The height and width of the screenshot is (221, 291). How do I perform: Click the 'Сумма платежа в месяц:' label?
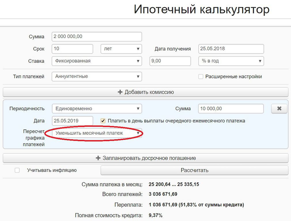point(112,184)
